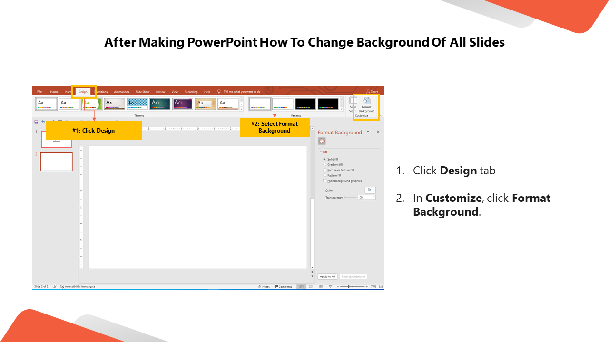Open the Recording tab
Viewport: 609px width, 342px height.
[x=191, y=92]
